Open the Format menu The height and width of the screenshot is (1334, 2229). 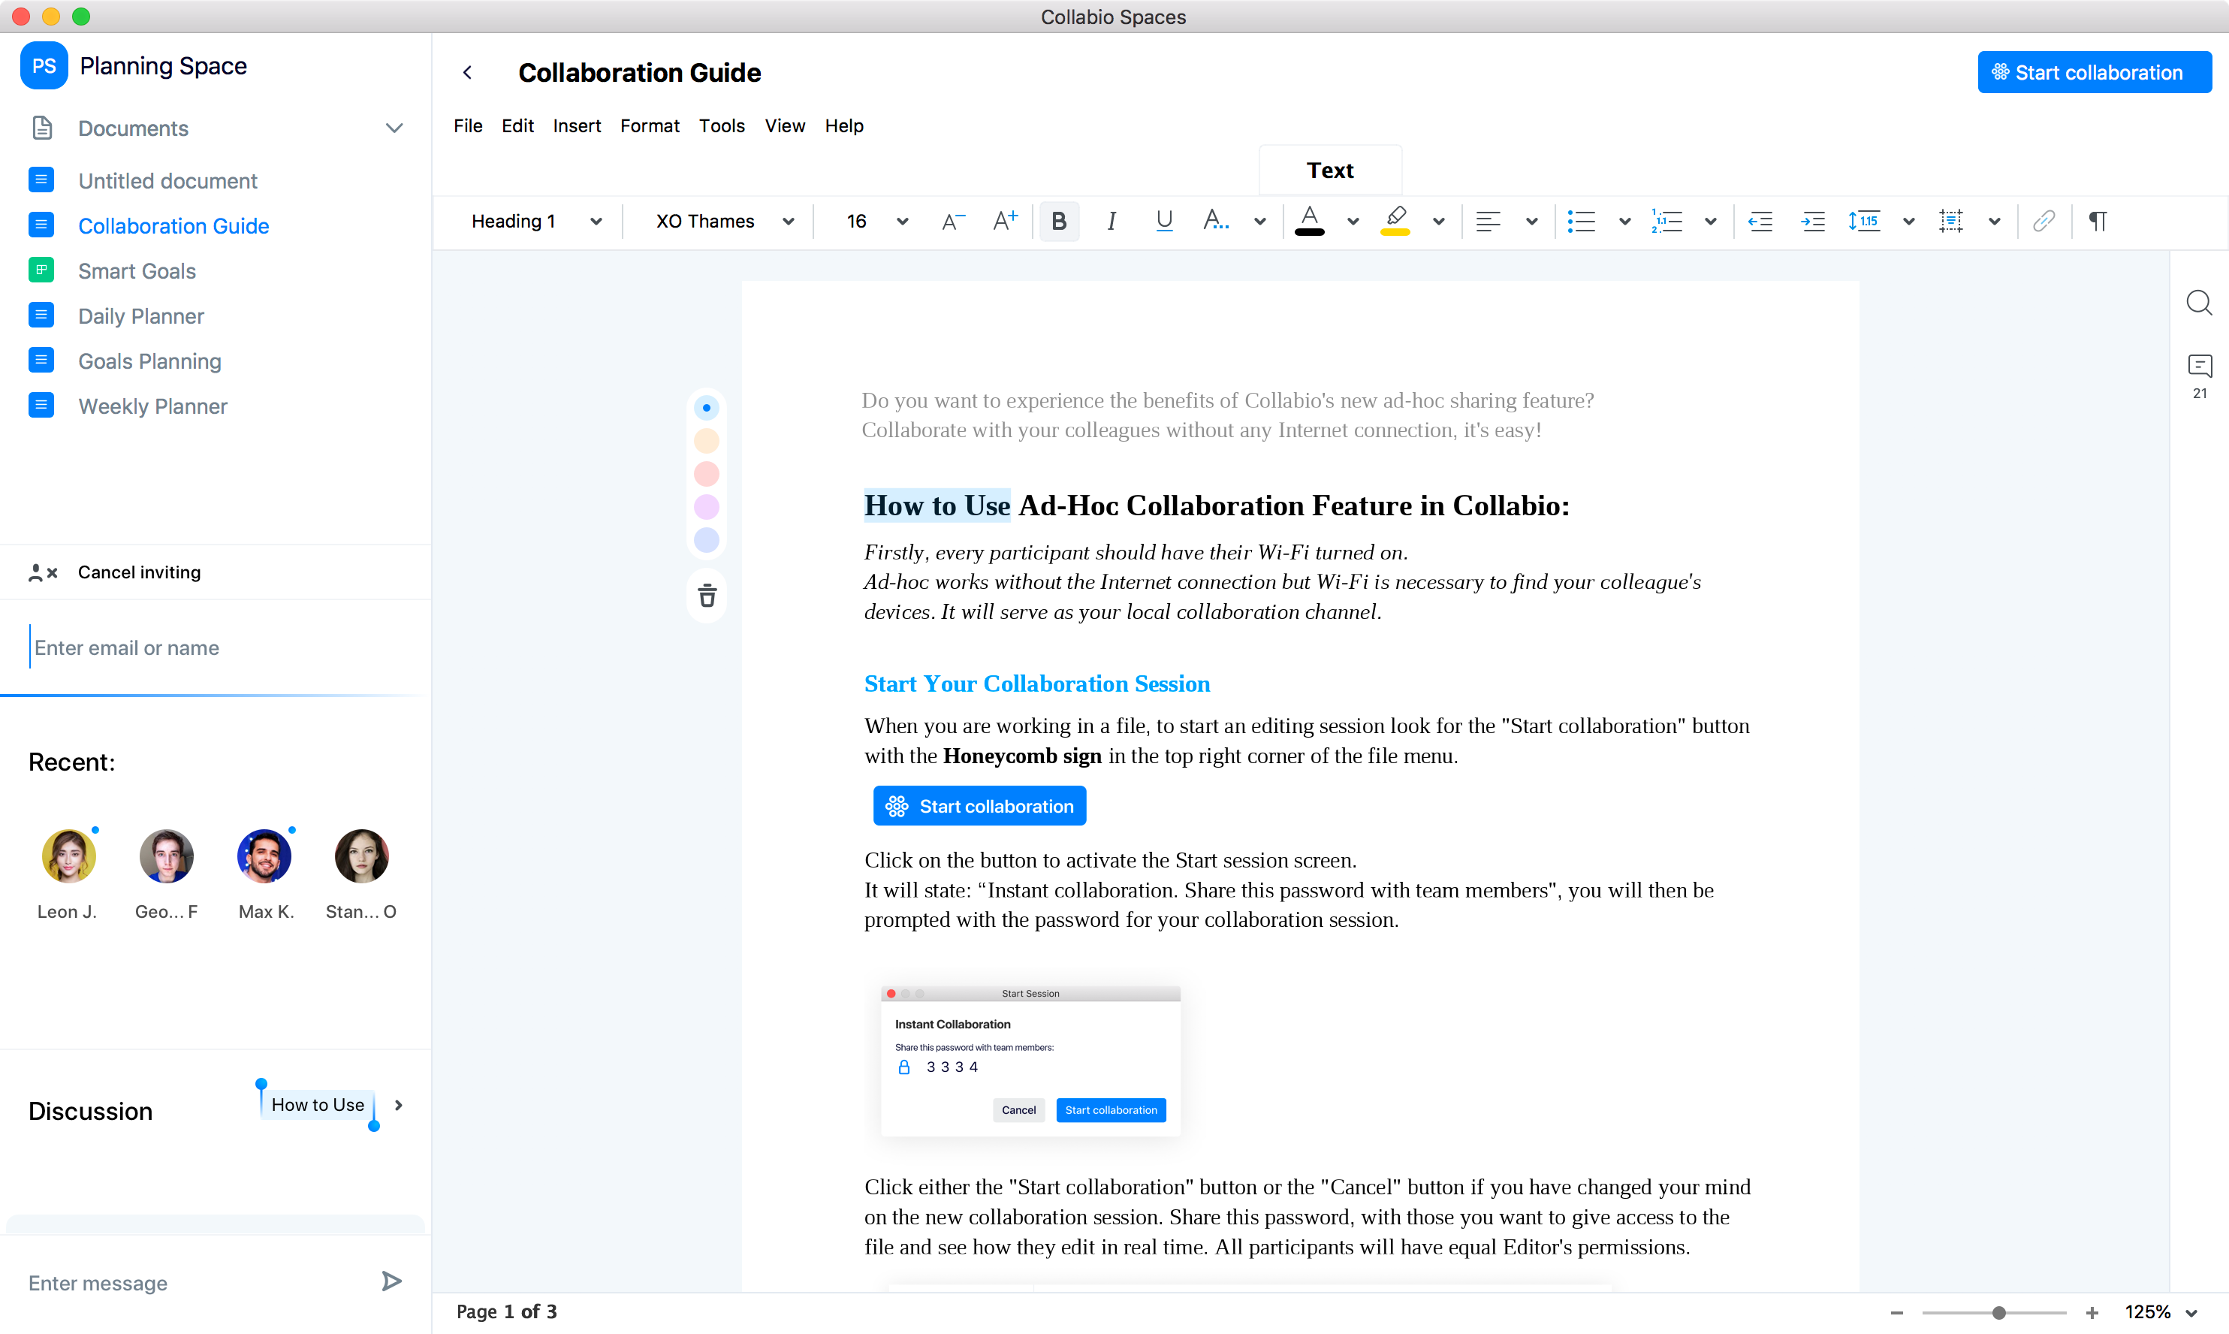click(x=649, y=126)
